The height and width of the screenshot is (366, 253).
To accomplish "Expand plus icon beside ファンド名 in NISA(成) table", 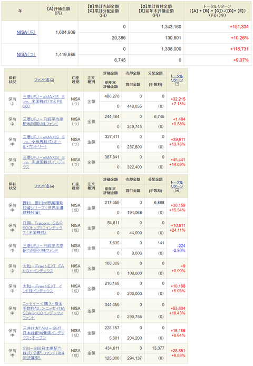I will (52, 186).
